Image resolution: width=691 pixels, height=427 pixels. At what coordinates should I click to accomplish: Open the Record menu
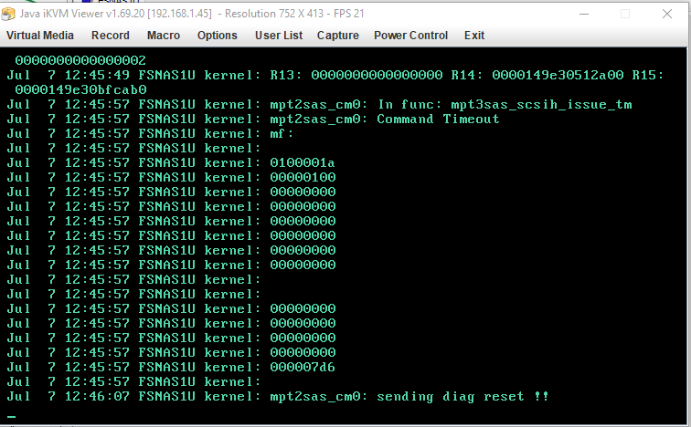[111, 36]
